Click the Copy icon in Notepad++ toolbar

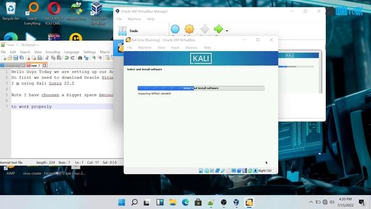tap(53, 58)
